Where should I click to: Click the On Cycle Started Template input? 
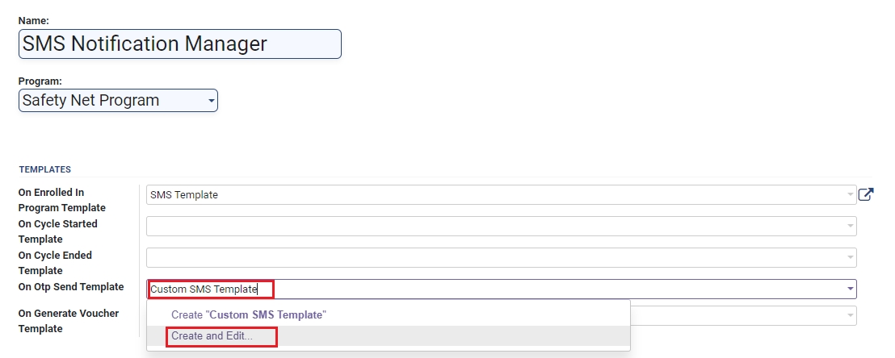[497, 226]
